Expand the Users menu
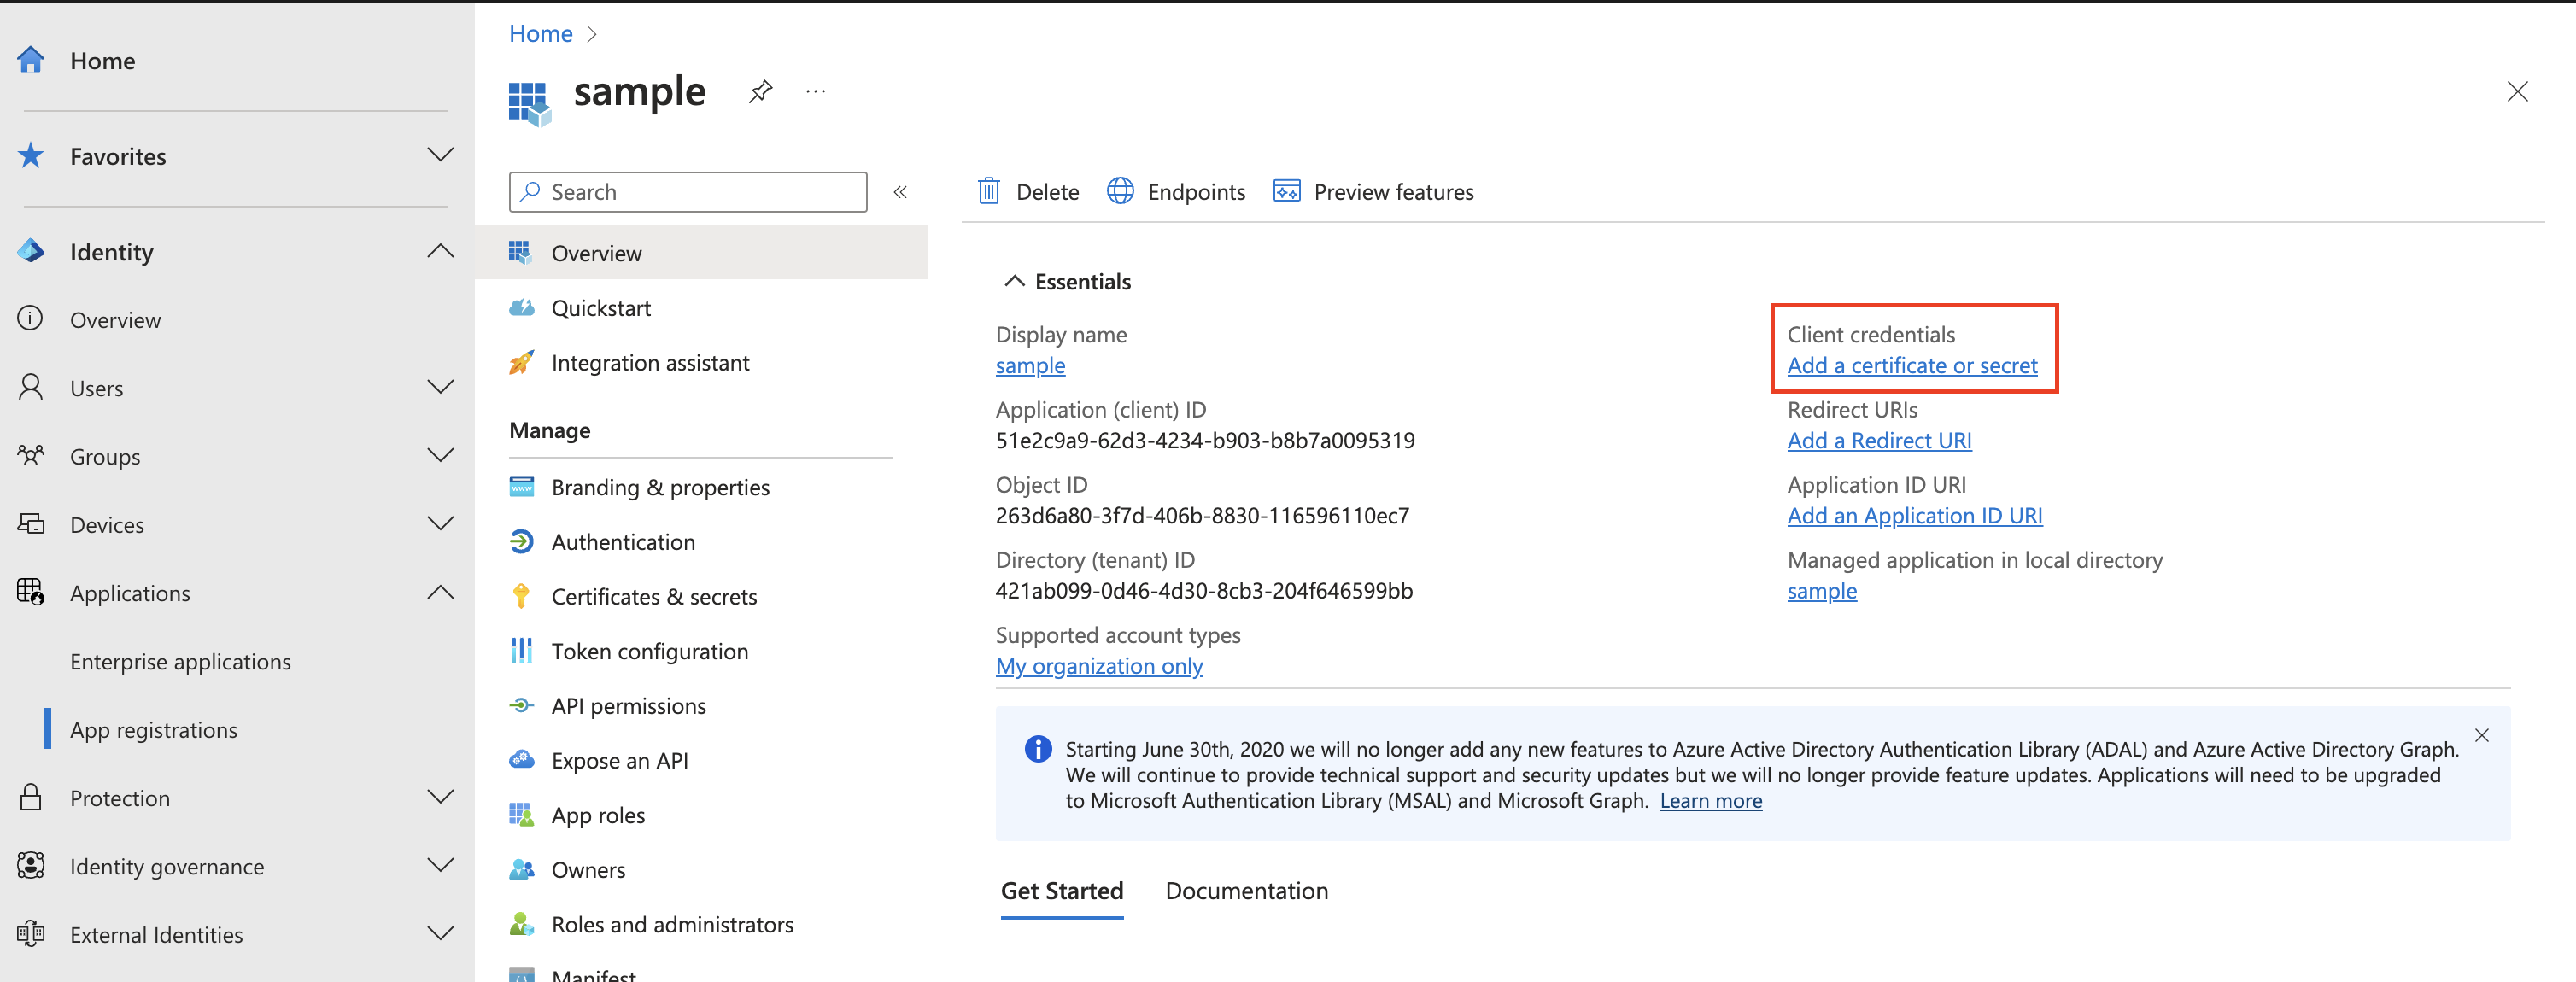Image resolution: width=2576 pixels, height=982 pixels. [440, 387]
